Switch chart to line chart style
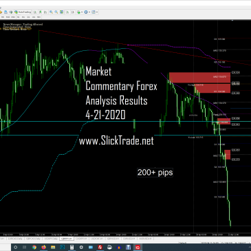Screen dimensions: 251x251 (45, 12)
